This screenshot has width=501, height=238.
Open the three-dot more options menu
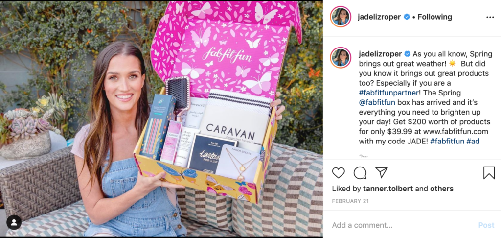pos(490,17)
